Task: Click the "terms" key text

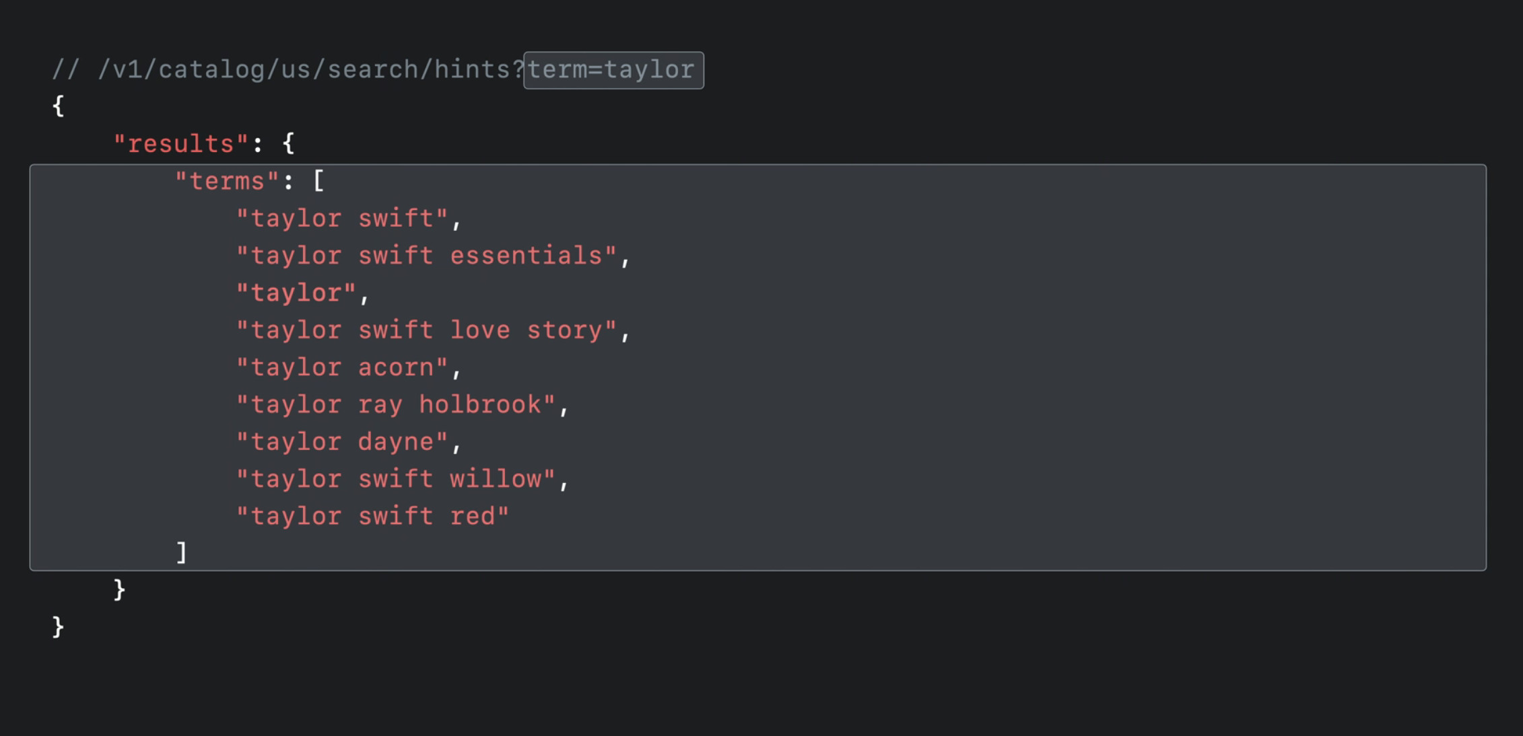Action: pyautogui.click(x=226, y=181)
